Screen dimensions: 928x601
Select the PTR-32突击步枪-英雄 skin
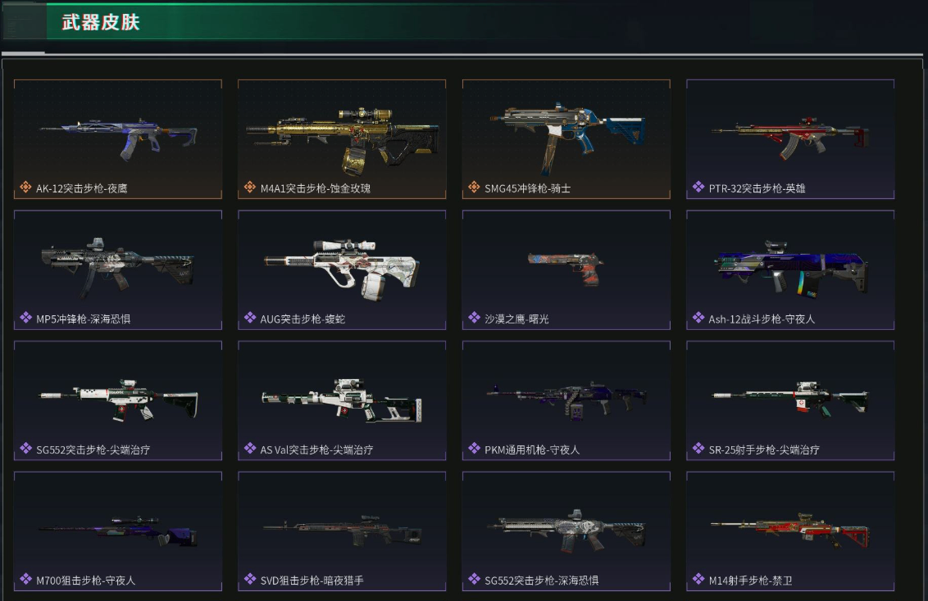coord(790,139)
